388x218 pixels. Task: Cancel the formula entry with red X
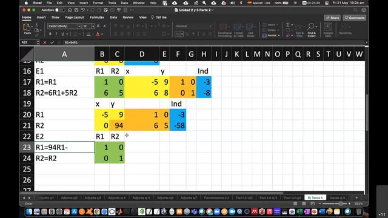click(45, 42)
